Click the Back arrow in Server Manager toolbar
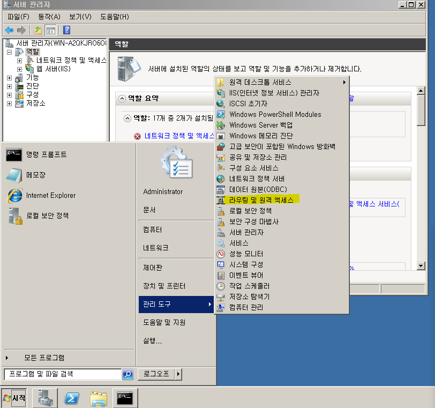Viewport: 435px width, 408px height. pos(9,30)
